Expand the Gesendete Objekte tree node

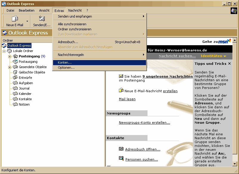pyautogui.click(x=10, y=67)
